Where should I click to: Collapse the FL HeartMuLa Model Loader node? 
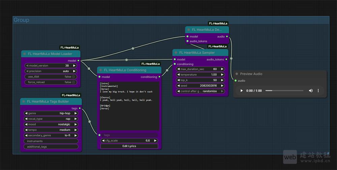click(x=25, y=54)
